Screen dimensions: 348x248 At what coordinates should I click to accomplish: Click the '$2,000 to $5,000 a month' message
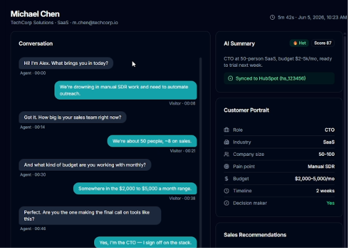[x=135, y=189]
